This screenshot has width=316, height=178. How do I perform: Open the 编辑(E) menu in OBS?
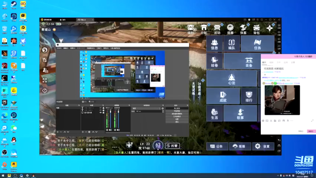coord(66,48)
